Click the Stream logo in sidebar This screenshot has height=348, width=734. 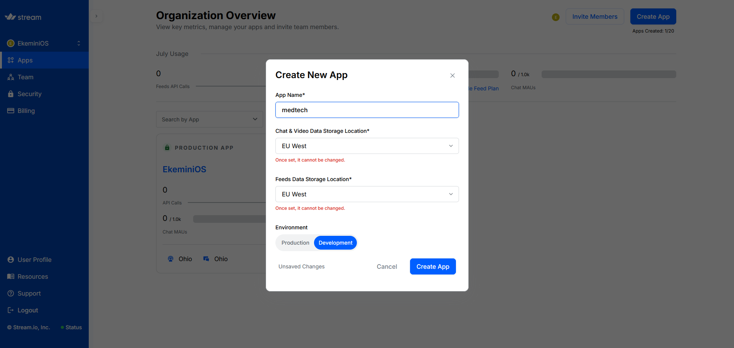coord(23,17)
